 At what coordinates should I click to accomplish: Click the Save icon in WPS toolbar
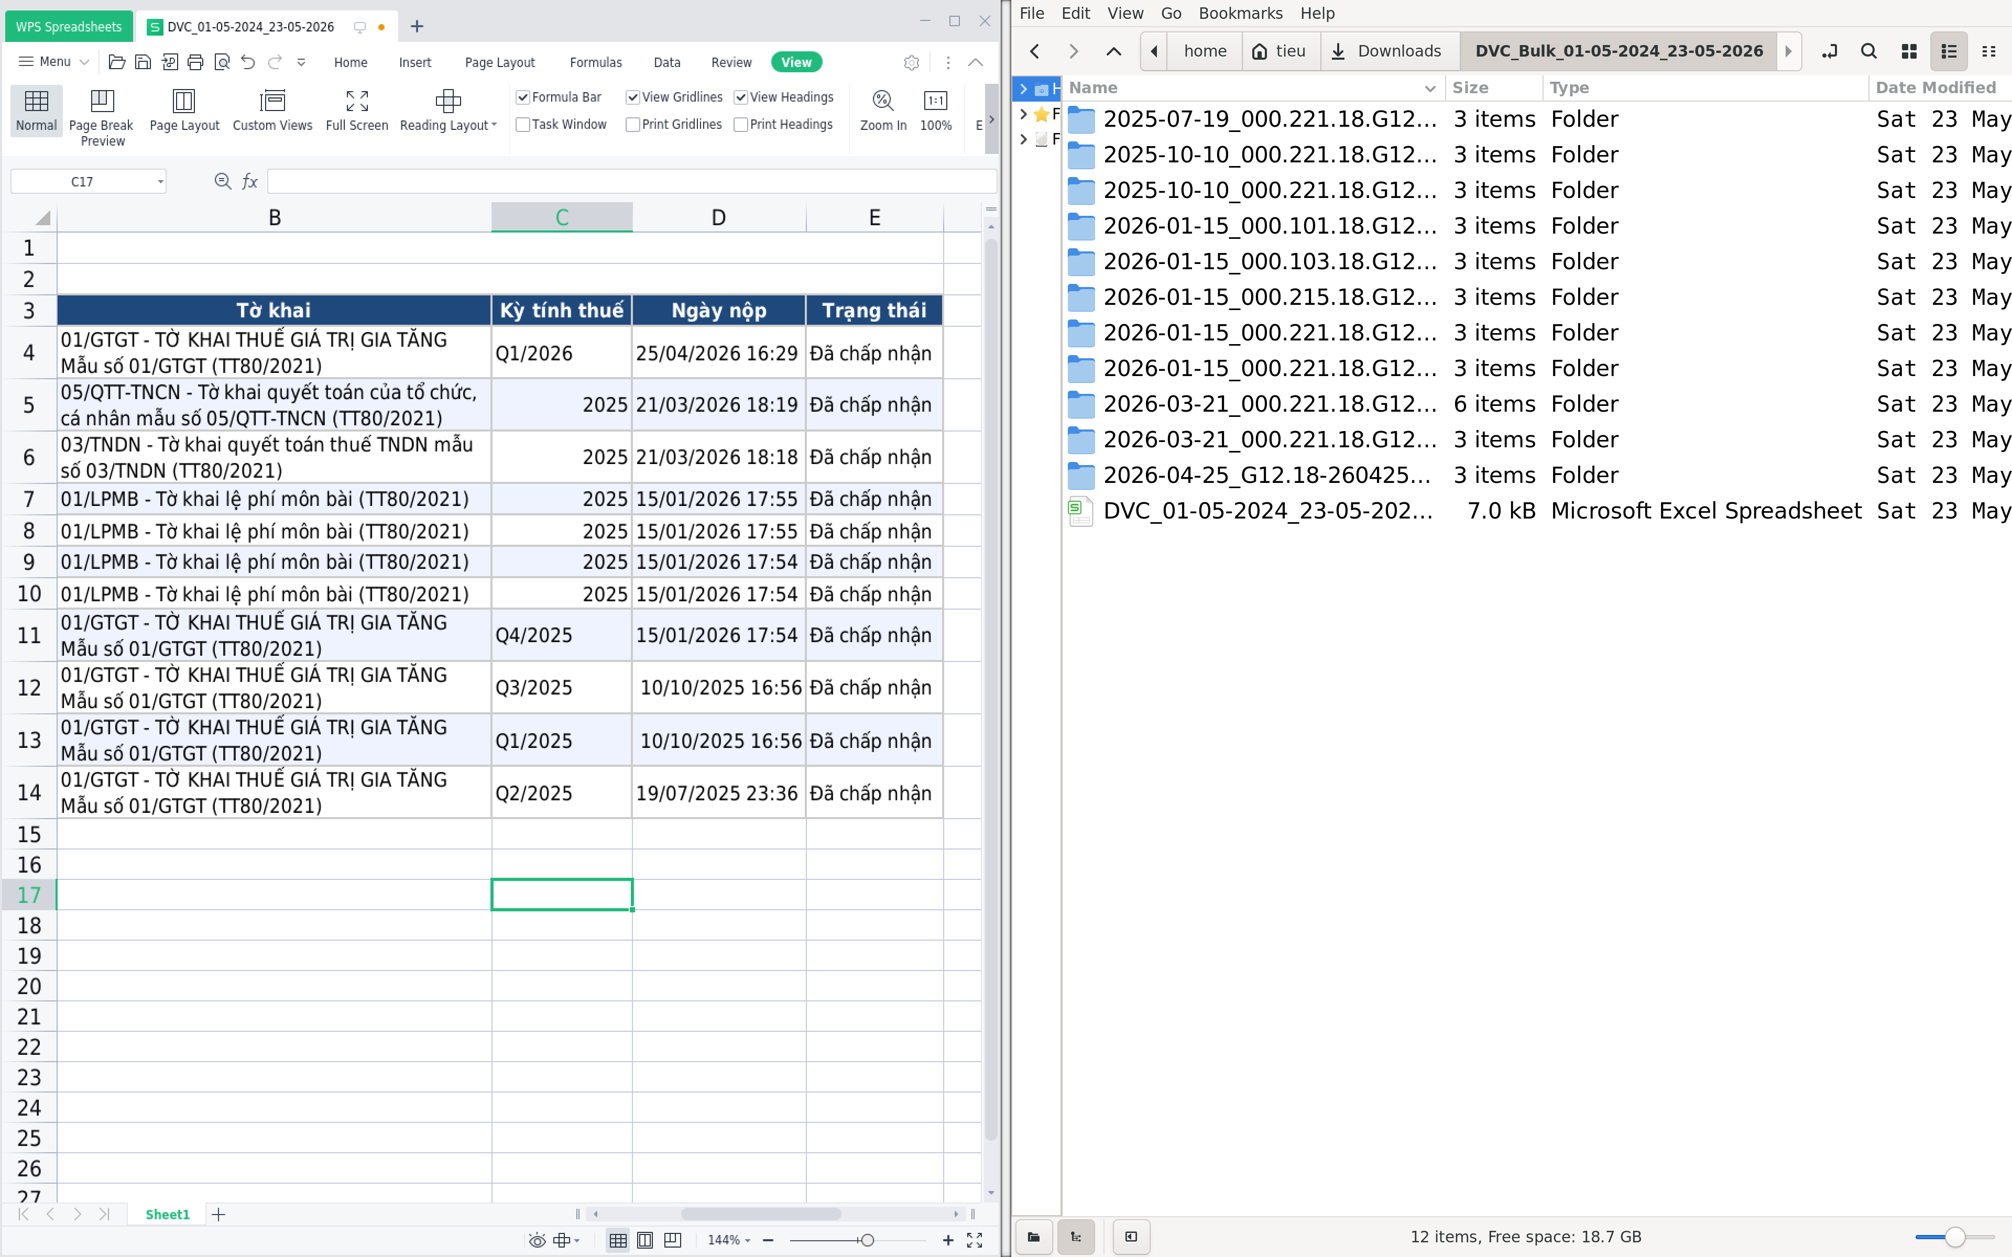tap(143, 62)
